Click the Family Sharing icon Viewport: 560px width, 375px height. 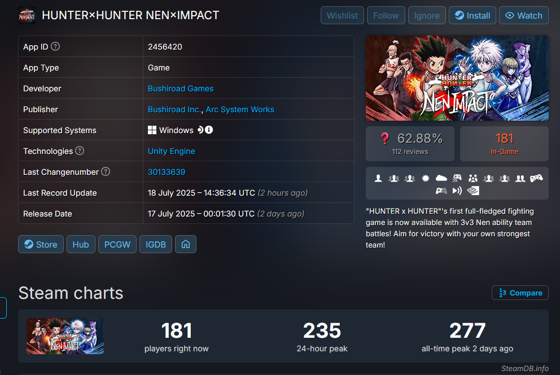473,178
